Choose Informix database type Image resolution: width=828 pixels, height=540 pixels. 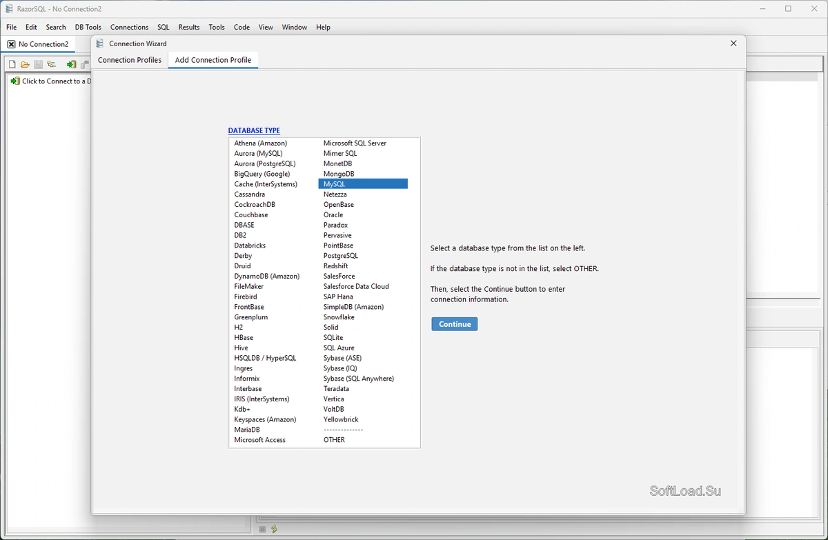point(247,379)
